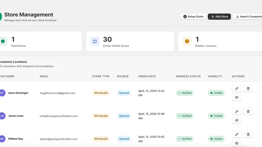Delete steve binninger's store with trash icon
Viewport: 262px width, 147px height.
(x=248, y=89)
